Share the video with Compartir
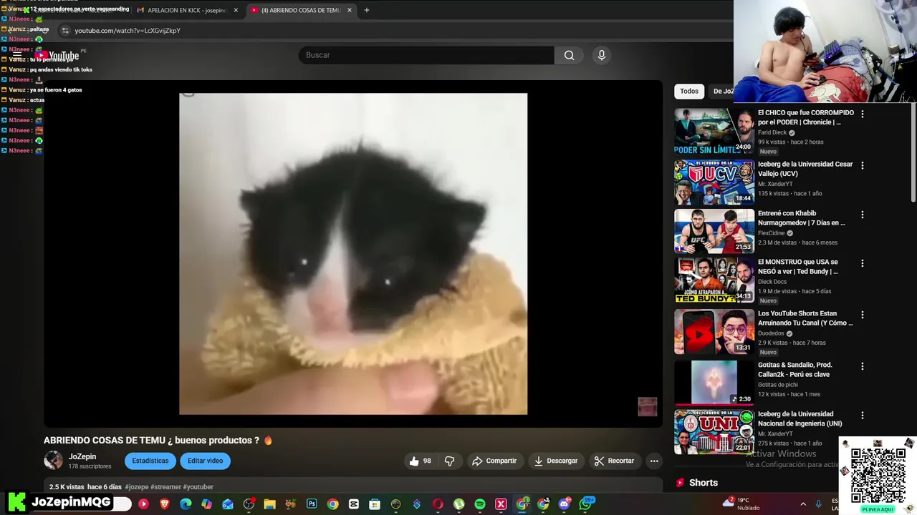 [x=494, y=461]
